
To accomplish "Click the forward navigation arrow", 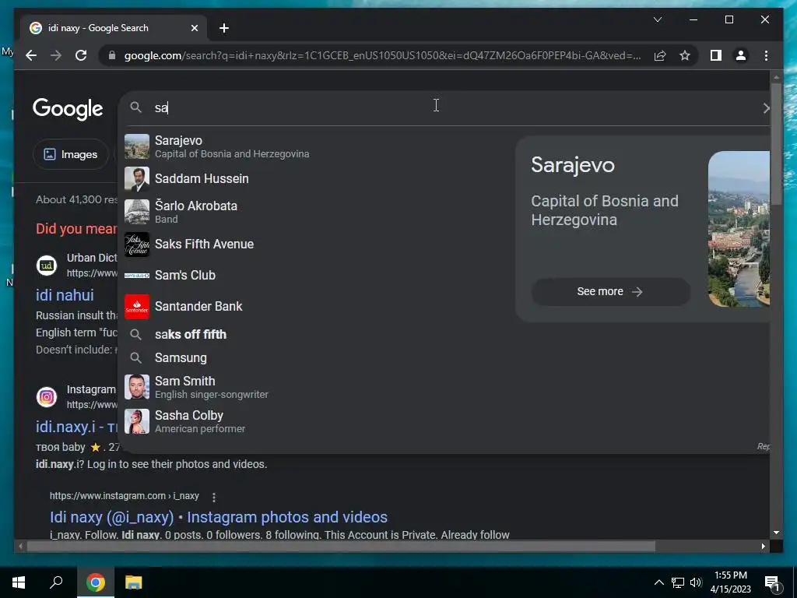I will pos(56,55).
